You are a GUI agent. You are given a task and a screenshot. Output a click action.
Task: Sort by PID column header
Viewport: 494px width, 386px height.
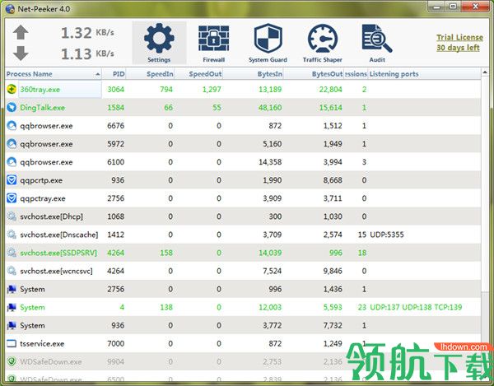pos(114,74)
